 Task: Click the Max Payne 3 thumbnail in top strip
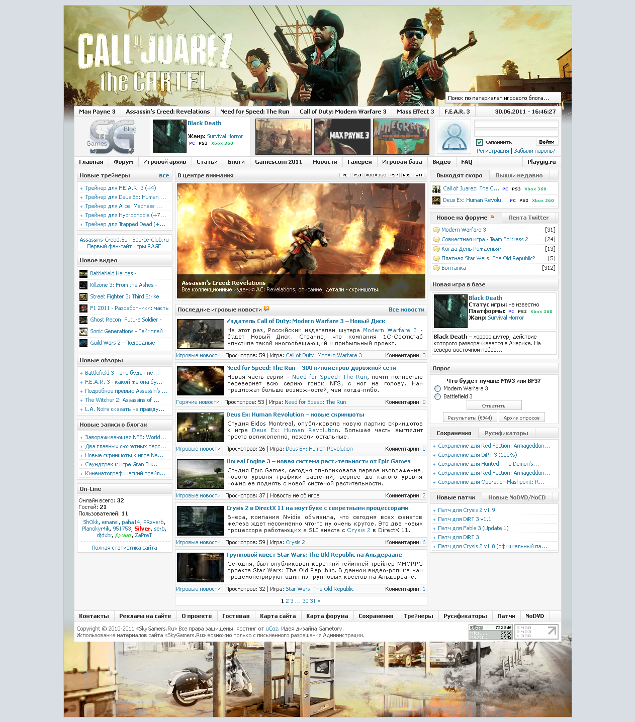342,136
